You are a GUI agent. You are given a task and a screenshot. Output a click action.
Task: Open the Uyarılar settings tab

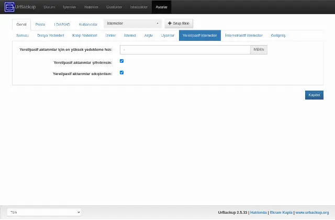click(x=167, y=36)
